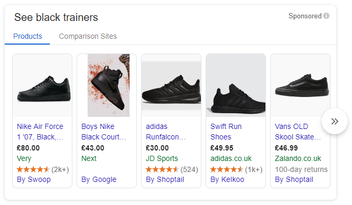Open the Nike Air Force 1 '07 link
This screenshot has height=205, width=352.
coord(40,132)
